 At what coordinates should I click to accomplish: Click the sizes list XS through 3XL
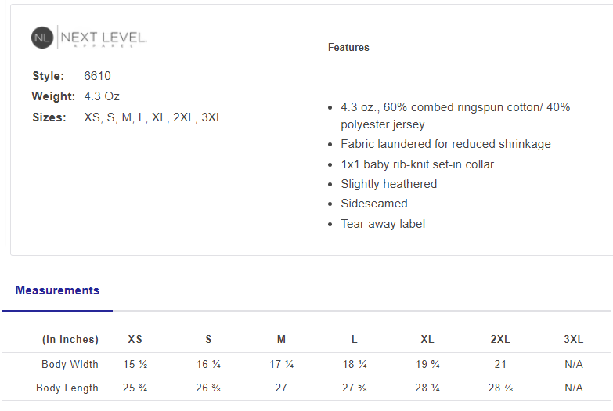[153, 117]
